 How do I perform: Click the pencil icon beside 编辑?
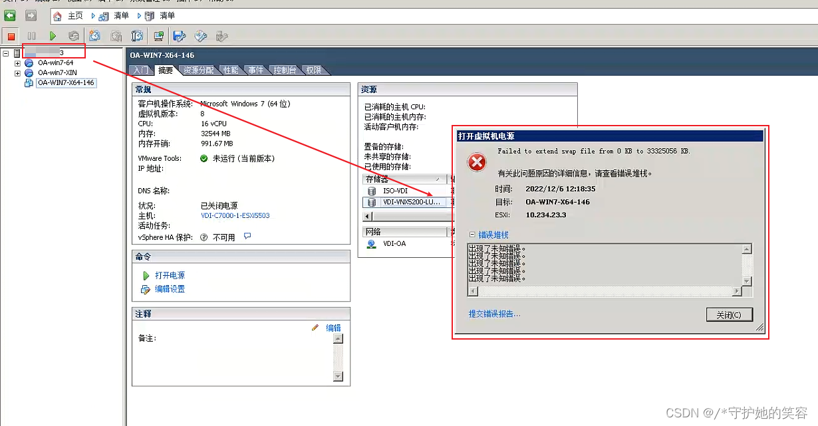(x=315, y=328)
